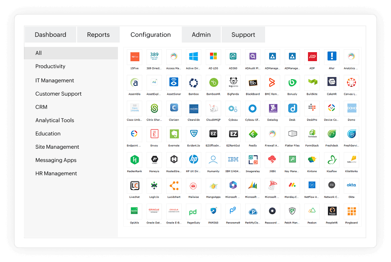This screenshot has height=262, width=391.
Task: Switch to the Reports tab
Action: [98, 34]
